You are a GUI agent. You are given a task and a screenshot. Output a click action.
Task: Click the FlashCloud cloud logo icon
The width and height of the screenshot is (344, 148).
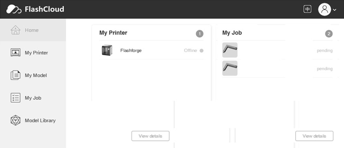14,9
